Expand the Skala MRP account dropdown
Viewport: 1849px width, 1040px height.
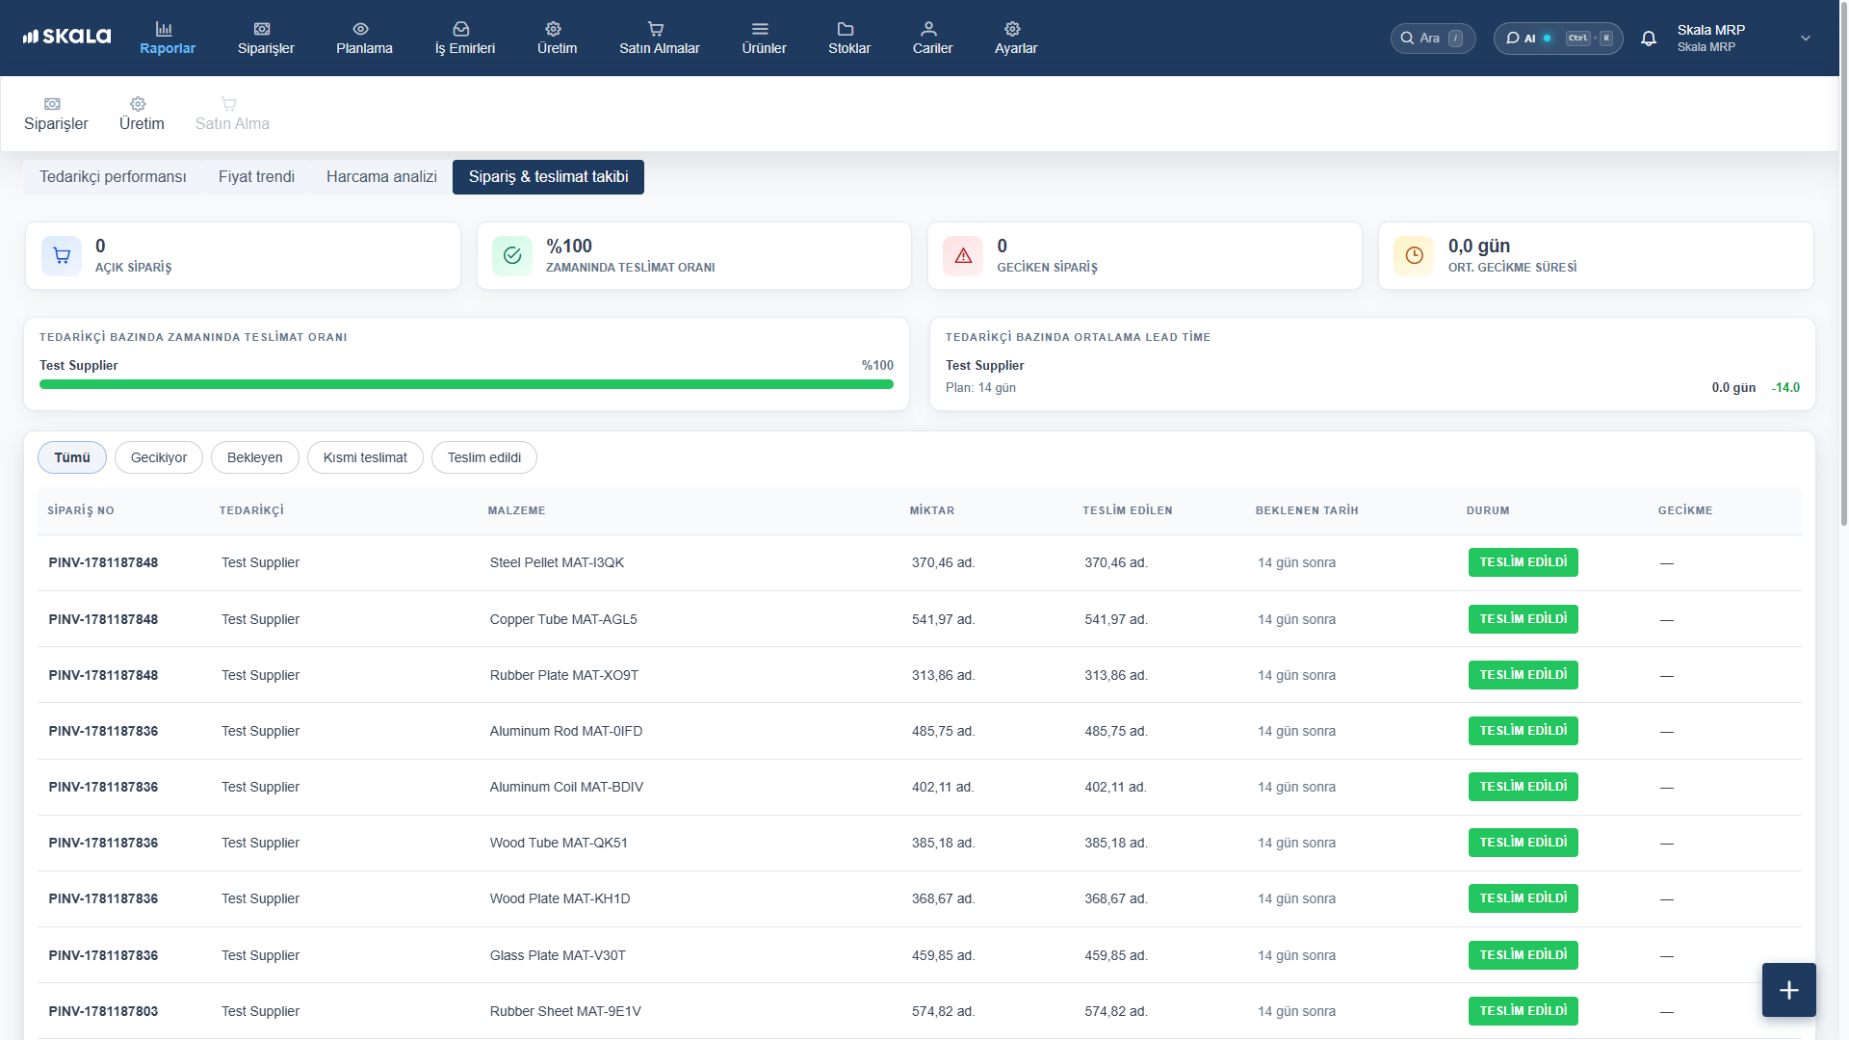(x=1806, y=39)
